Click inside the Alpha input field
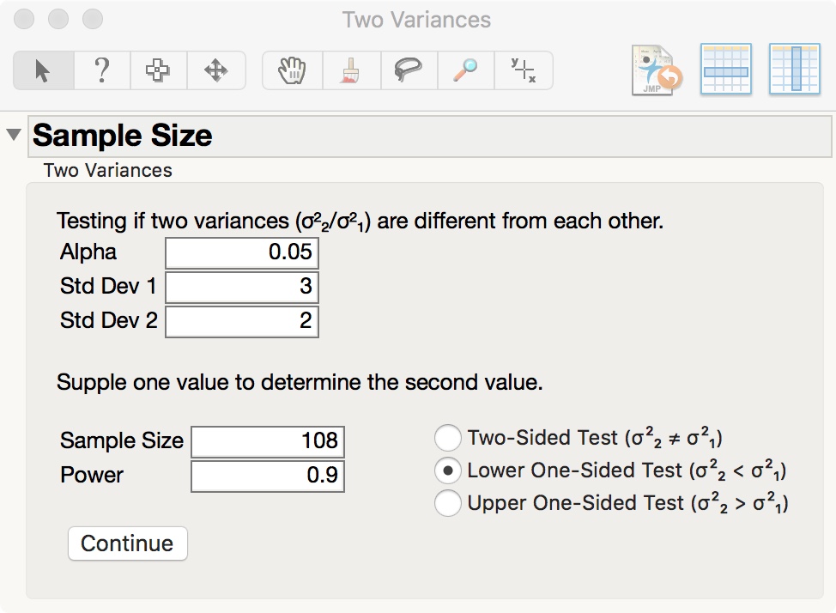Image resolution: width=836 pixels, height=613 pixels. (241, 252)
